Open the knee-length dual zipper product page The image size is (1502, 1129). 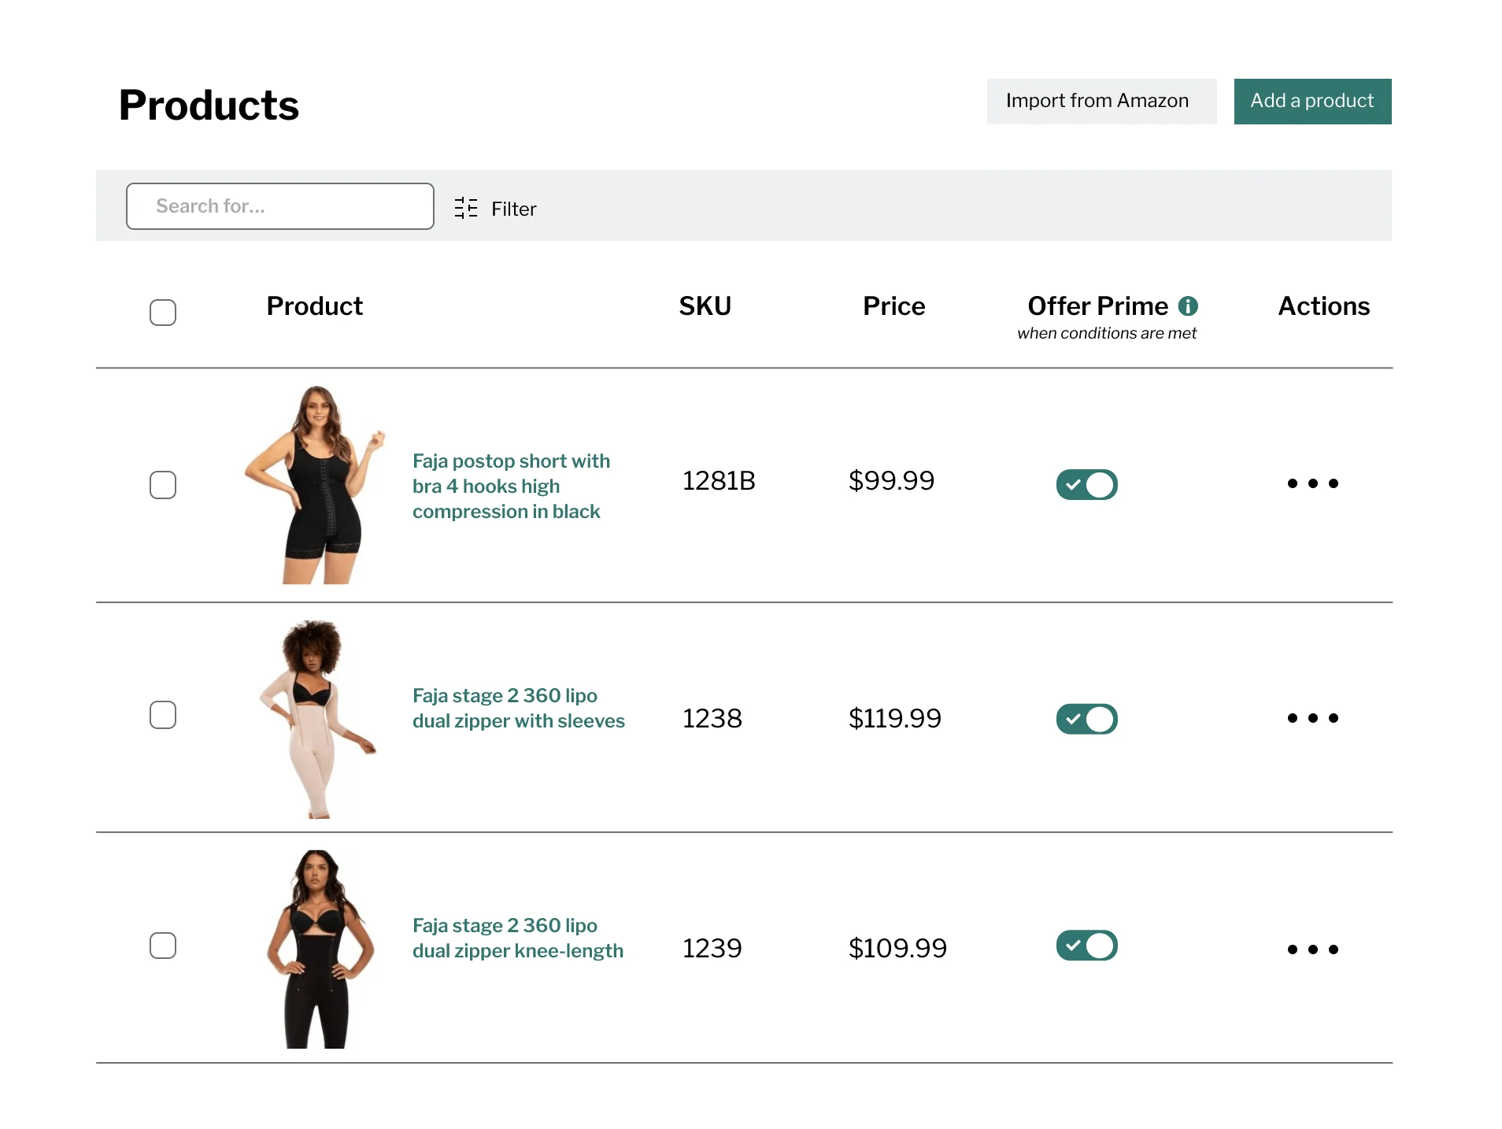click(518, 938)
